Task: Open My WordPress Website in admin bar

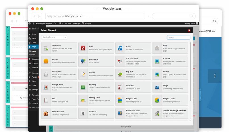Action: coord(42,23)
